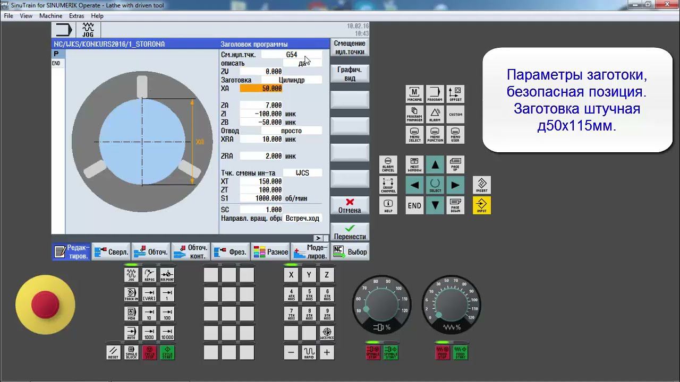This screenshot has width=680, height=382.
Task: Toggle AUTO mode
Action: 131,333
